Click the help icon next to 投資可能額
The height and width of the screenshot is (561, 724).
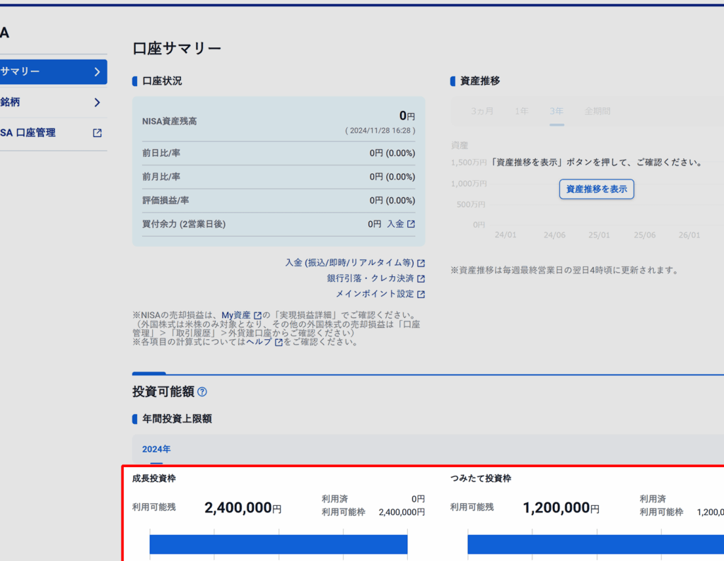point(202,391)
